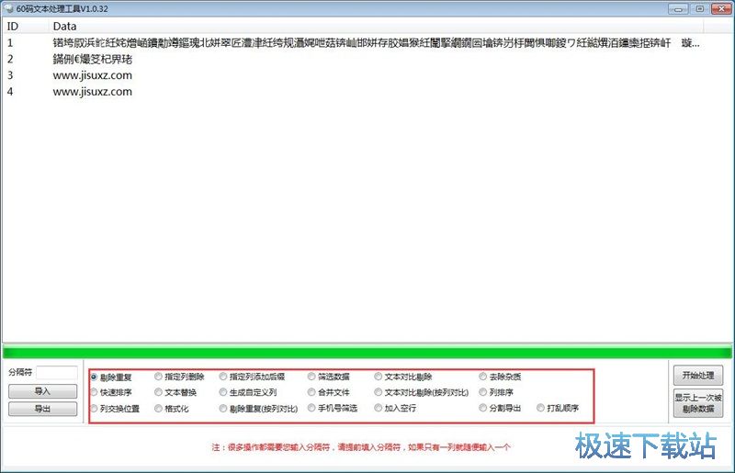This screenshot has width=735, height=473.
Task: Select row 1 in the data list
Action: pos(353,43)
